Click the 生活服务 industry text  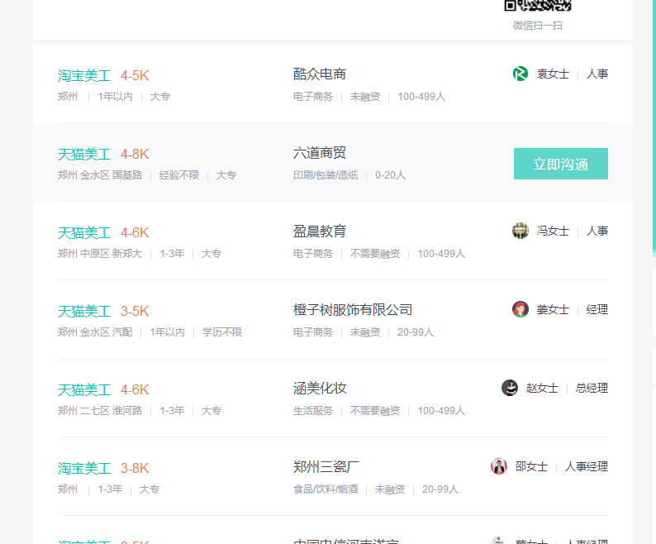[x=313, y=411]
